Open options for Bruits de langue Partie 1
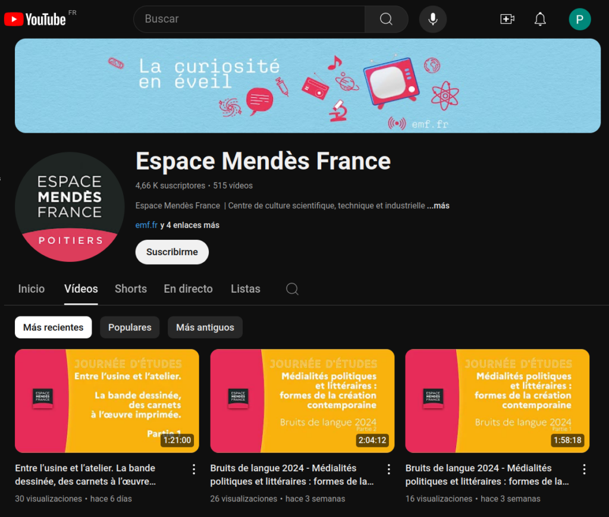Screen dimensions: 609x517 (584, 469)
